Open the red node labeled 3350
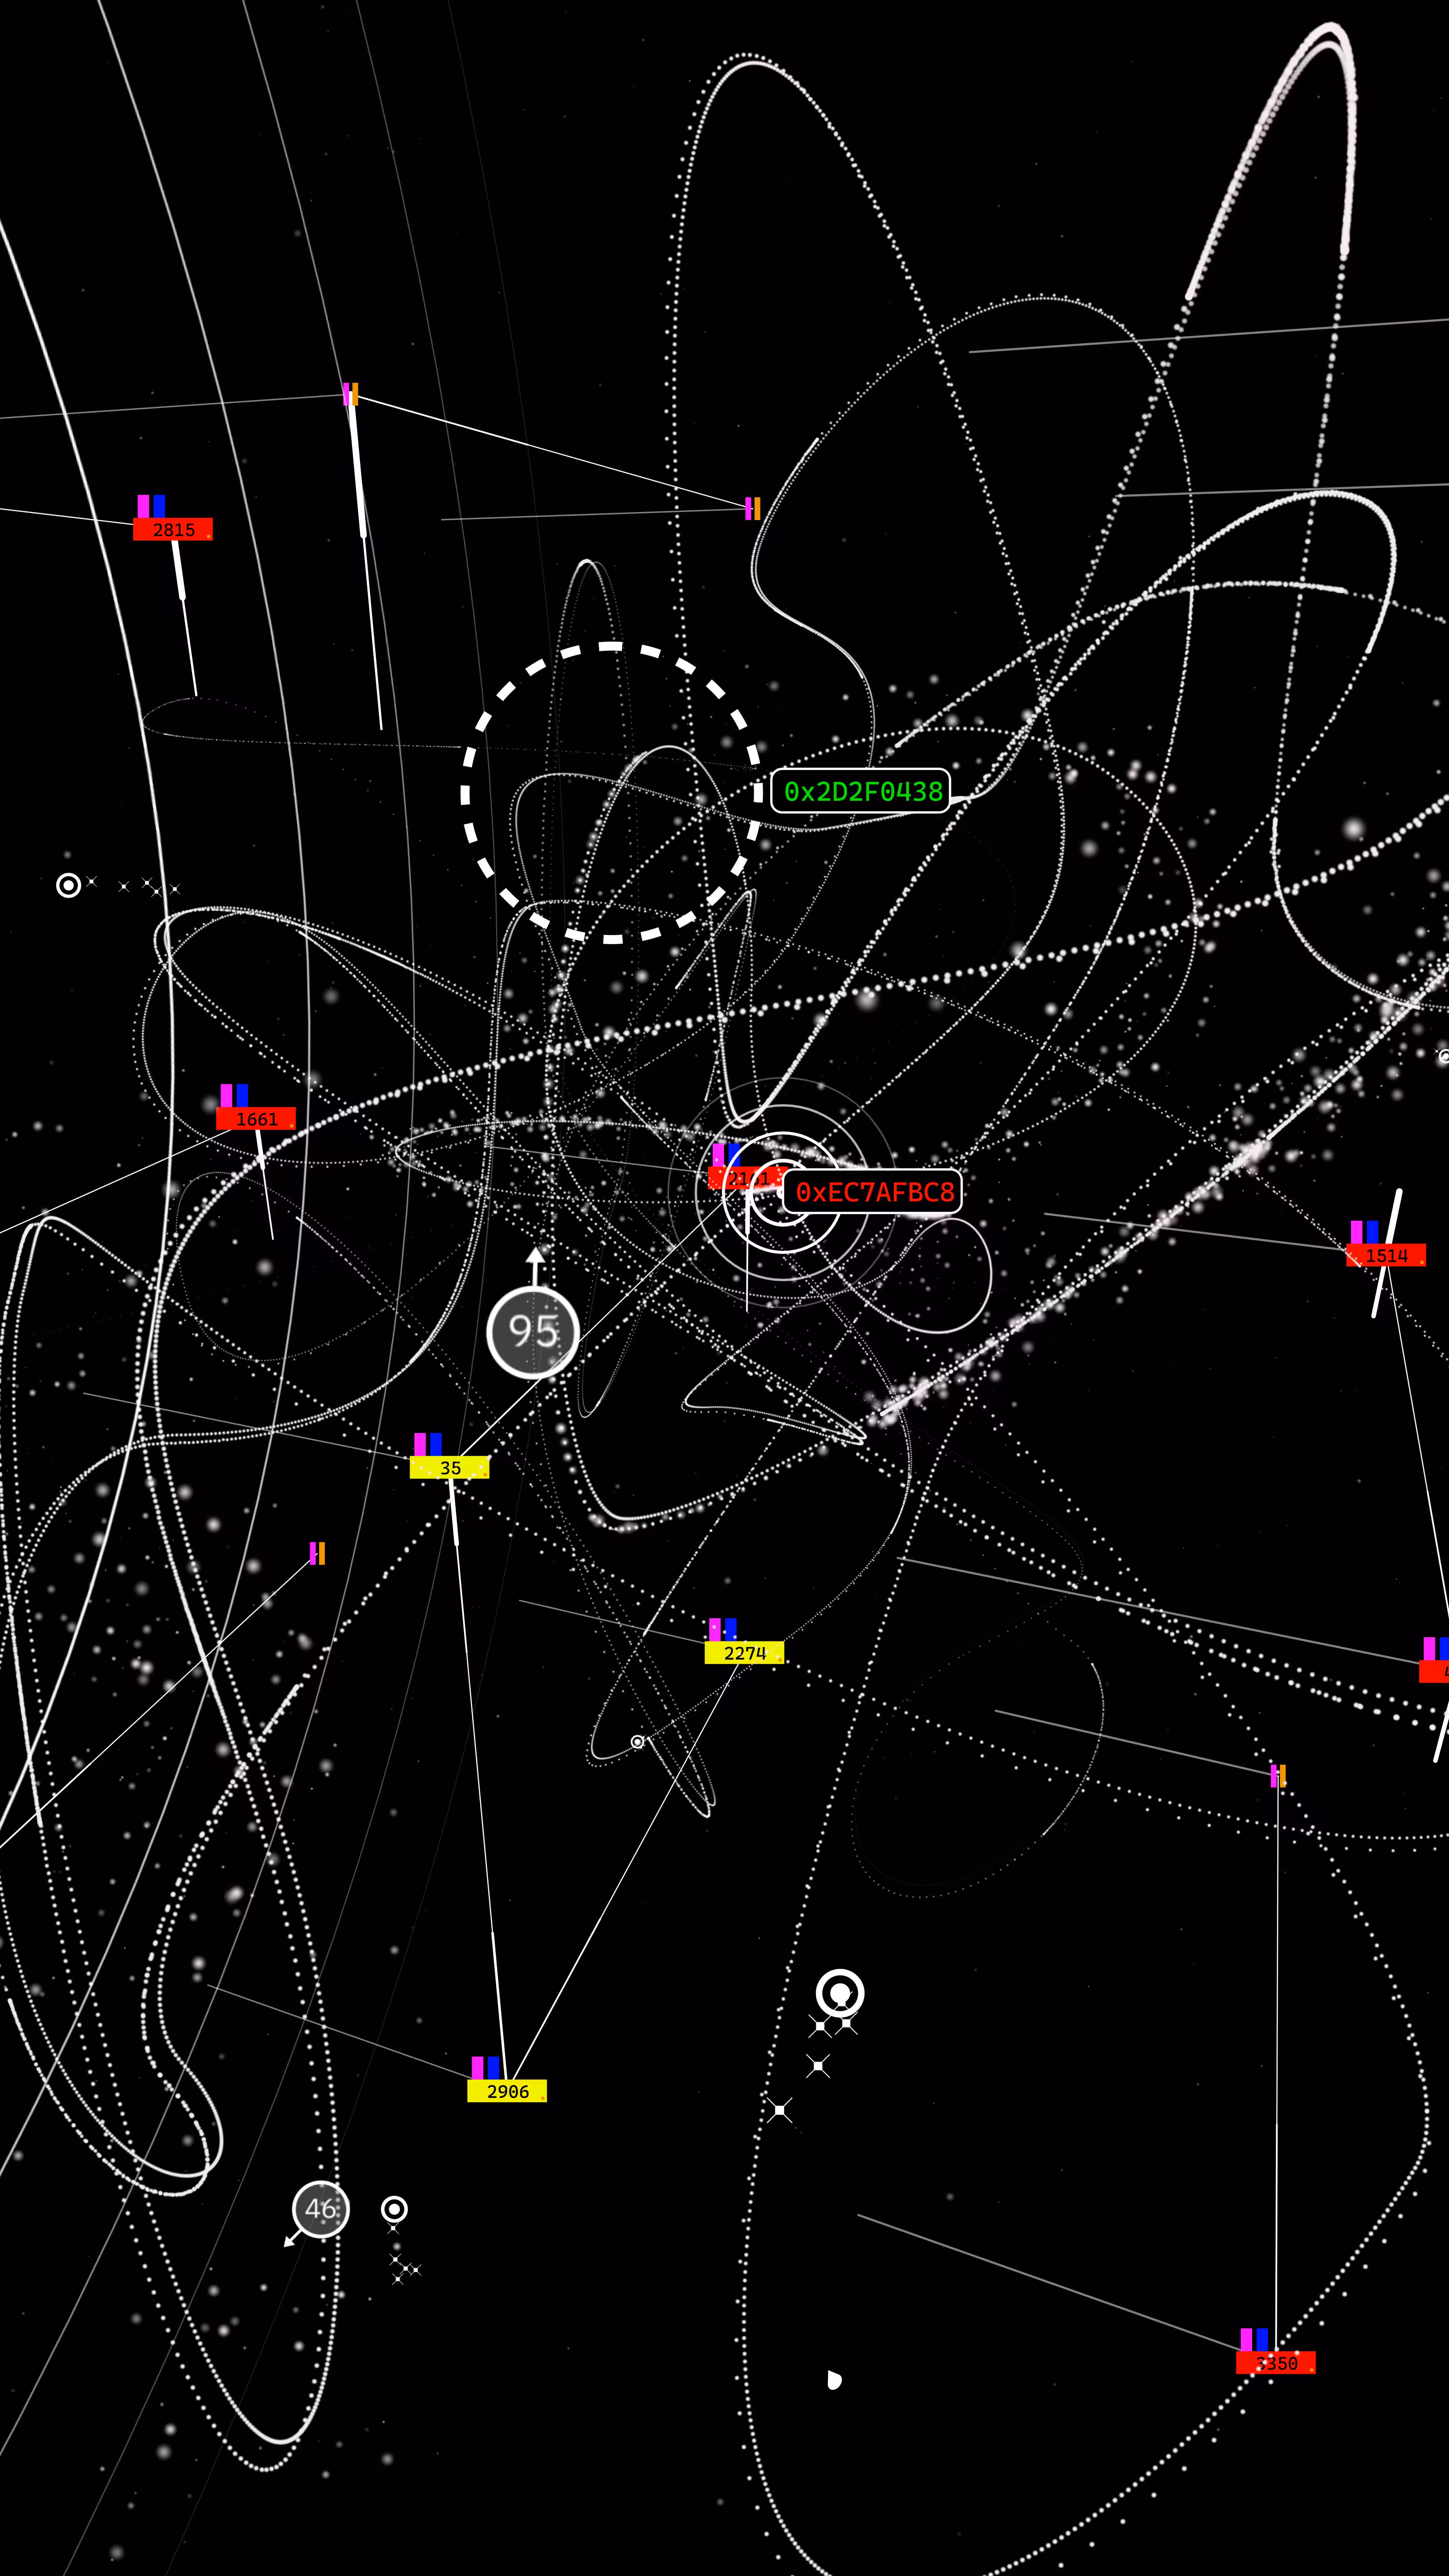Screen dimensions: 1449x2576 [1276, 2363]
